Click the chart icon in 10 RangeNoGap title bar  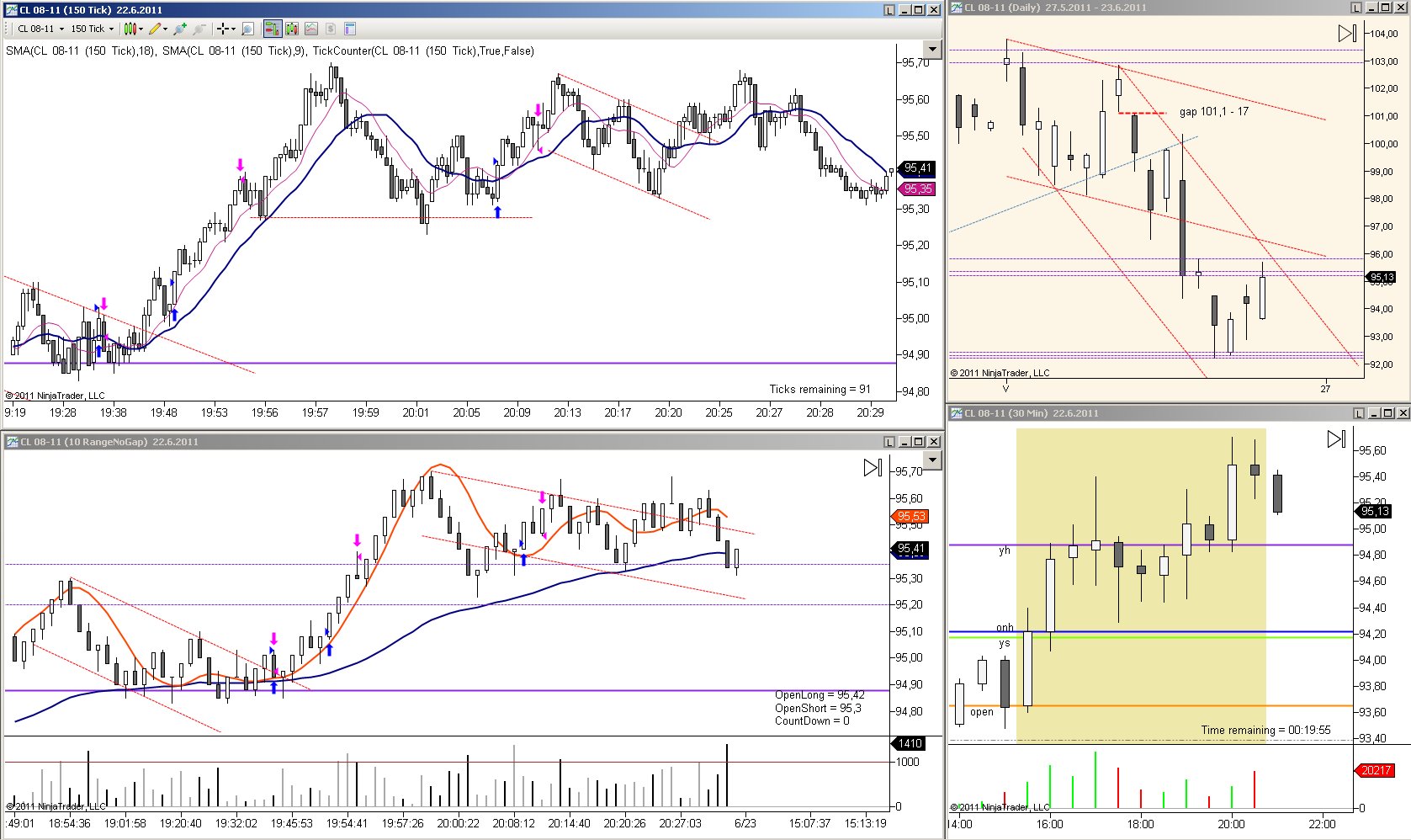[x=11, y=442]
